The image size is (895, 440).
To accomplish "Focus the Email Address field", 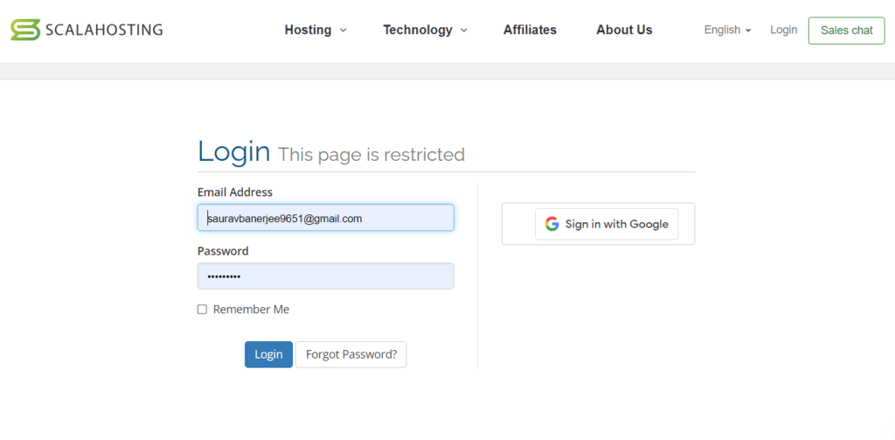I will coord(326,218).
